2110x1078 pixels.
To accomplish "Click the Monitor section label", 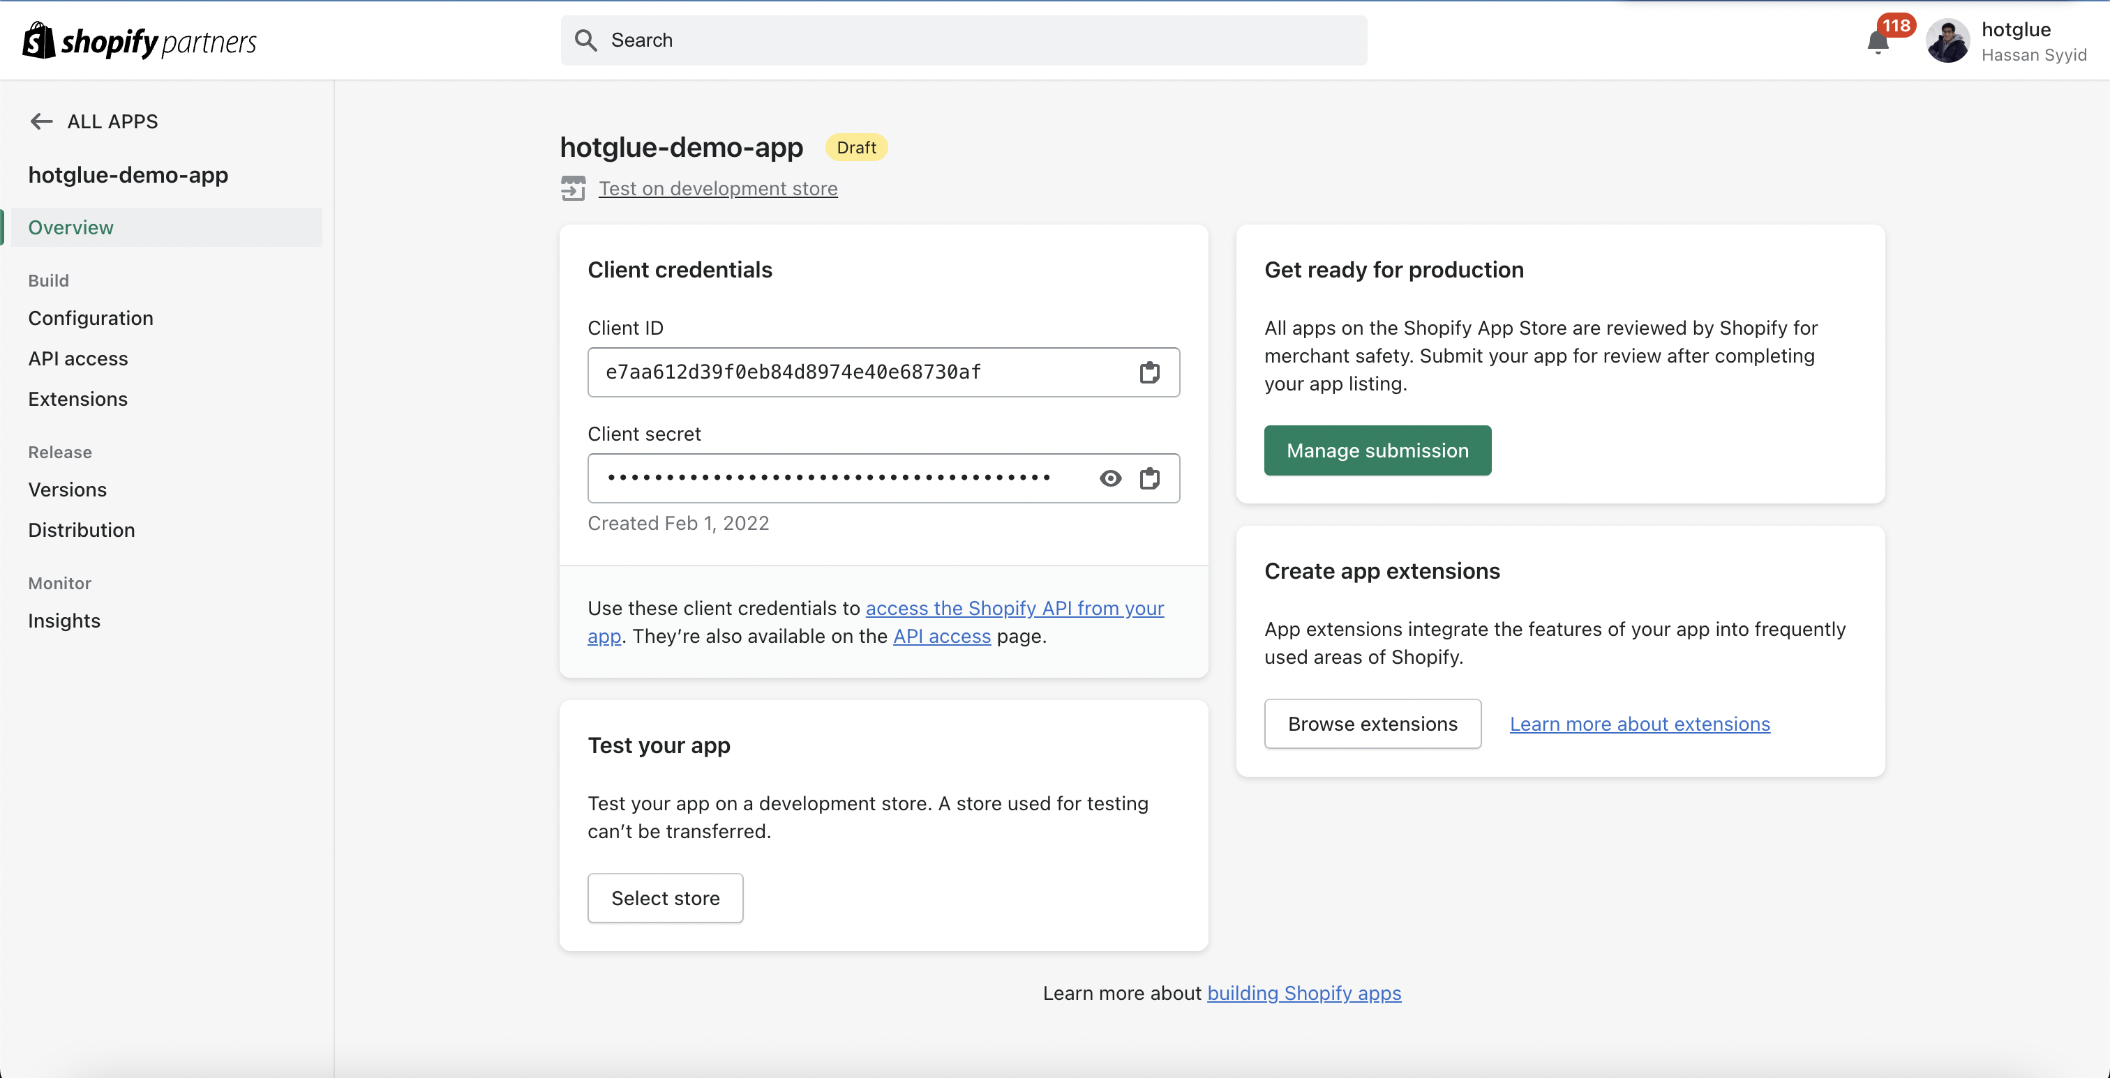I will tap(60, 583).
